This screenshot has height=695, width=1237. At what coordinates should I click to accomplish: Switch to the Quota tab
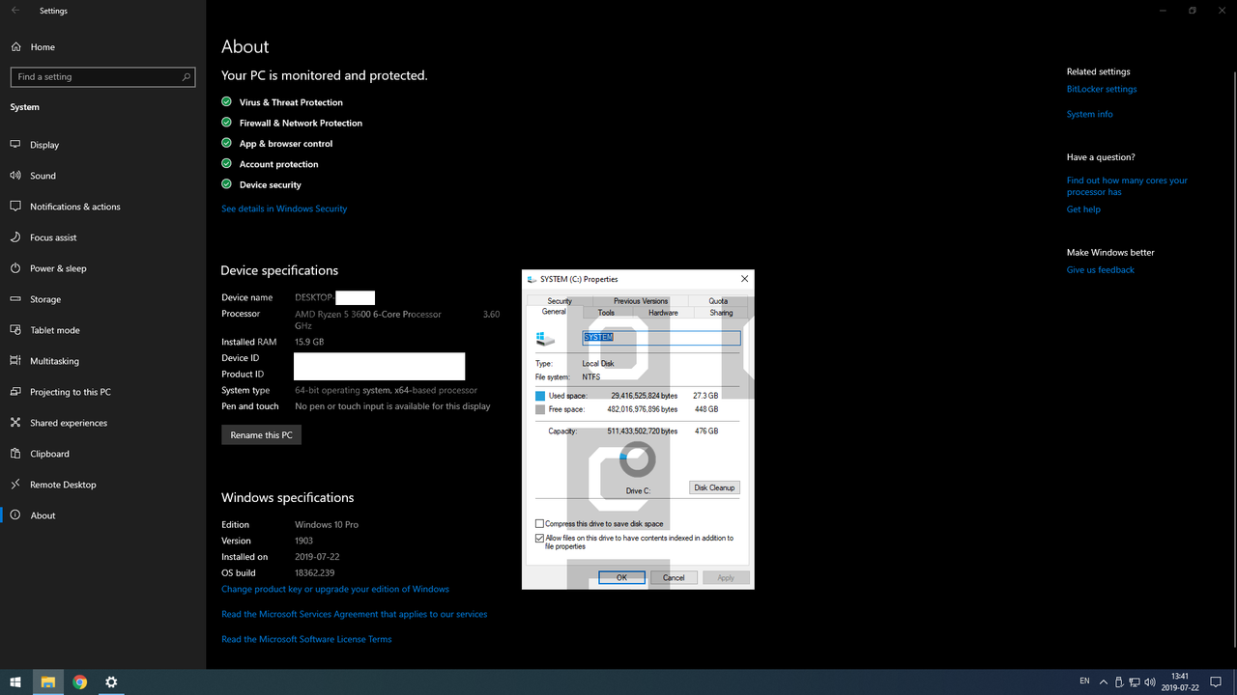point(718,301)
